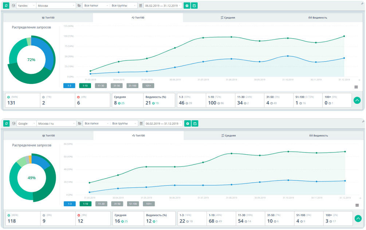366x230 pixels.
Task: Click pin icon on Yandex panel corner
Action: click(362, 3)
